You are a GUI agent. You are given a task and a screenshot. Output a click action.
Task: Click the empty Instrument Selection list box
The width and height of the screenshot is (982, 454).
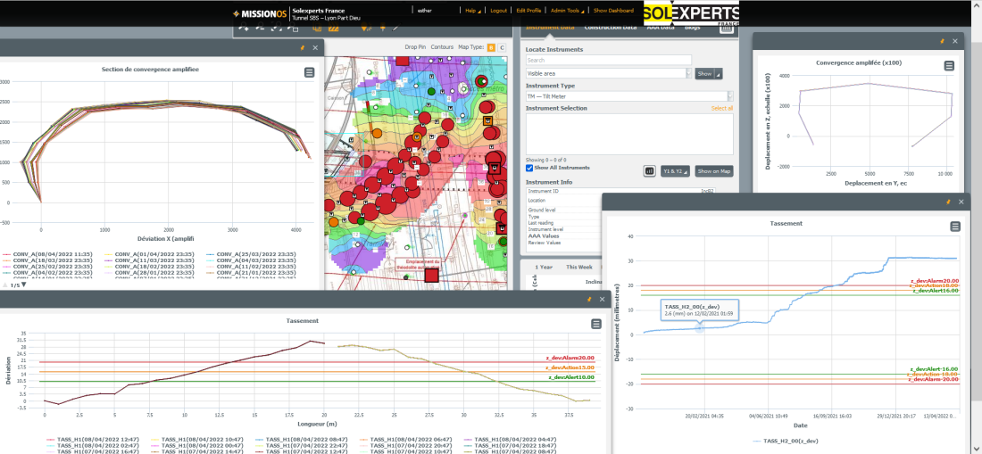pyautogui.click(x=629, y=134)
